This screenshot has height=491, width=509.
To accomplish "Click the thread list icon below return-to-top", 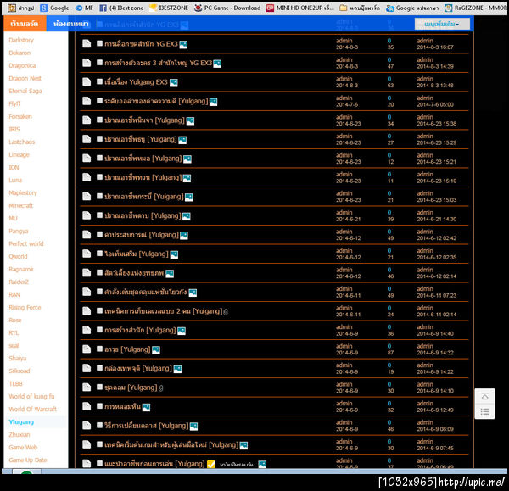I will pyautogui.click(x=484, y=412).
